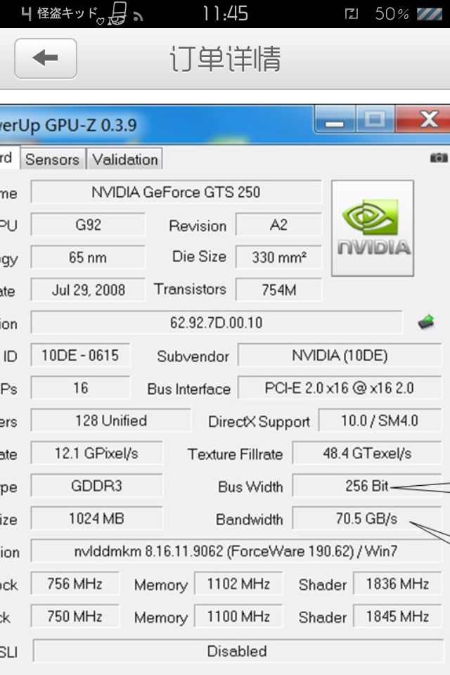Click the Bus Interface label

(x=188, y=389)
